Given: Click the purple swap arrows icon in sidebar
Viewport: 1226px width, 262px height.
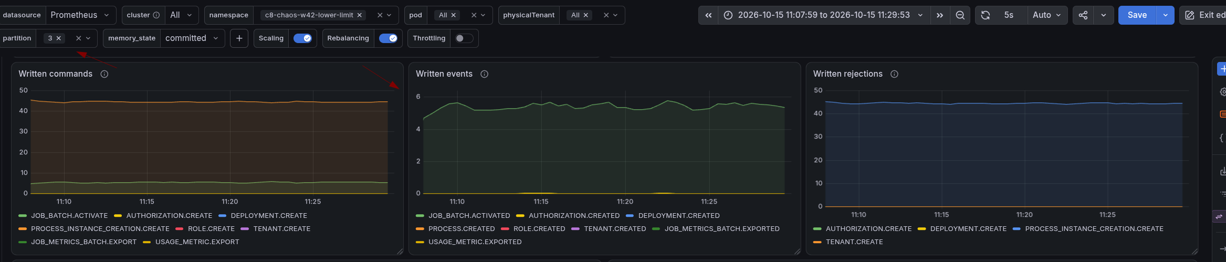Looking at the screenshot, I should pyautogui.click(x=1219, y=216).
